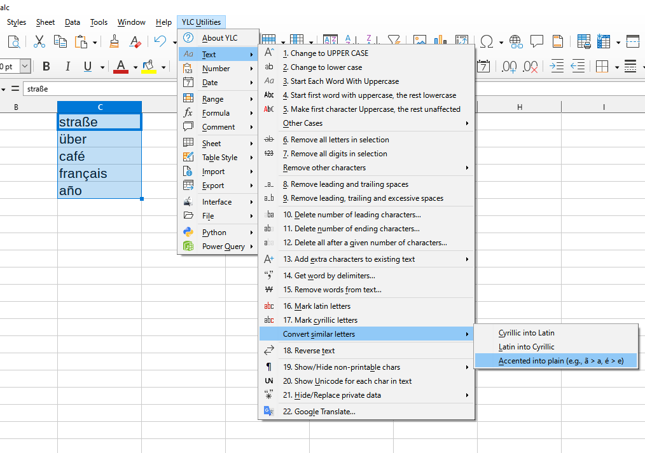
Task: Click the Cut scissors icon
Action: (39, 42)
